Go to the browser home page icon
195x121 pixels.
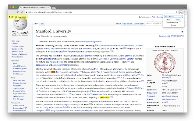click(22, 12)
